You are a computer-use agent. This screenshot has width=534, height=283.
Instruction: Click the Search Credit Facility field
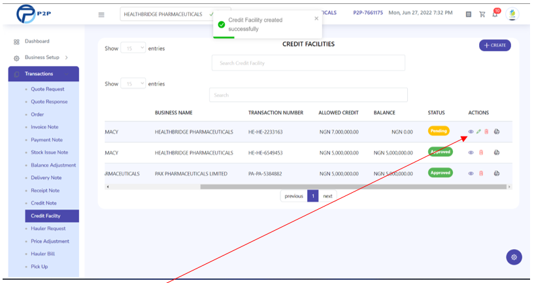[309, 63]
